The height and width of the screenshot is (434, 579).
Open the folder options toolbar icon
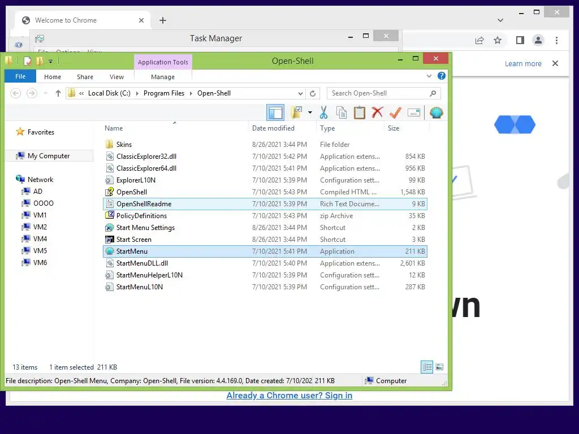click(x=296, y=112)
